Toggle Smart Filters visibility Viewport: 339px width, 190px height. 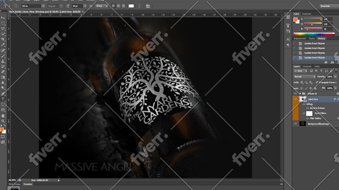[304, 113]
